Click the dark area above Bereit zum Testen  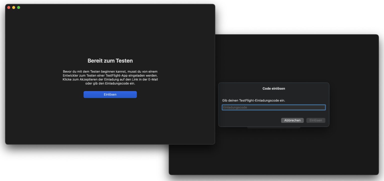pyautogui.click(x=110, y=32)
